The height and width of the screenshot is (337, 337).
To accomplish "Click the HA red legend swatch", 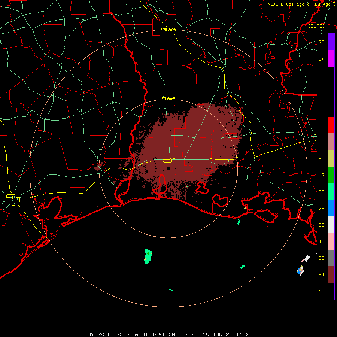I will (331, 125).
